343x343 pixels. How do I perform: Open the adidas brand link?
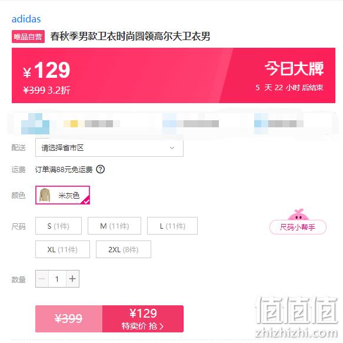click(x=26, y=19)
